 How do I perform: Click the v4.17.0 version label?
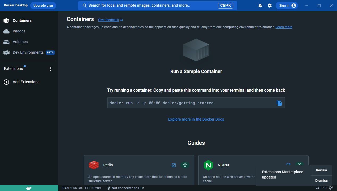tap(321, 188)
